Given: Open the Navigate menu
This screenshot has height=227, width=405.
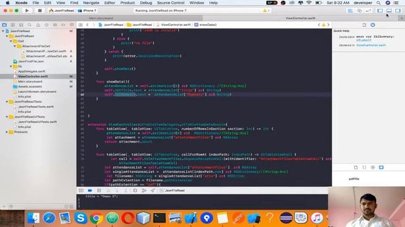Looking at the screenshot, I should 91,3.
